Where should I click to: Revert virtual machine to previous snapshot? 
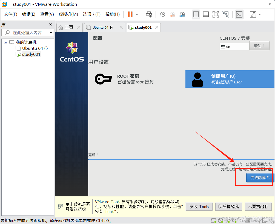[172, 14]
